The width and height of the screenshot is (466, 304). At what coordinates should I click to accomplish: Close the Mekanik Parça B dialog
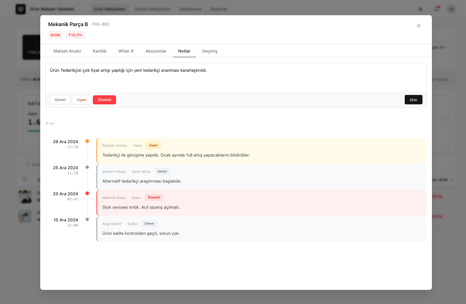[419, 26]
